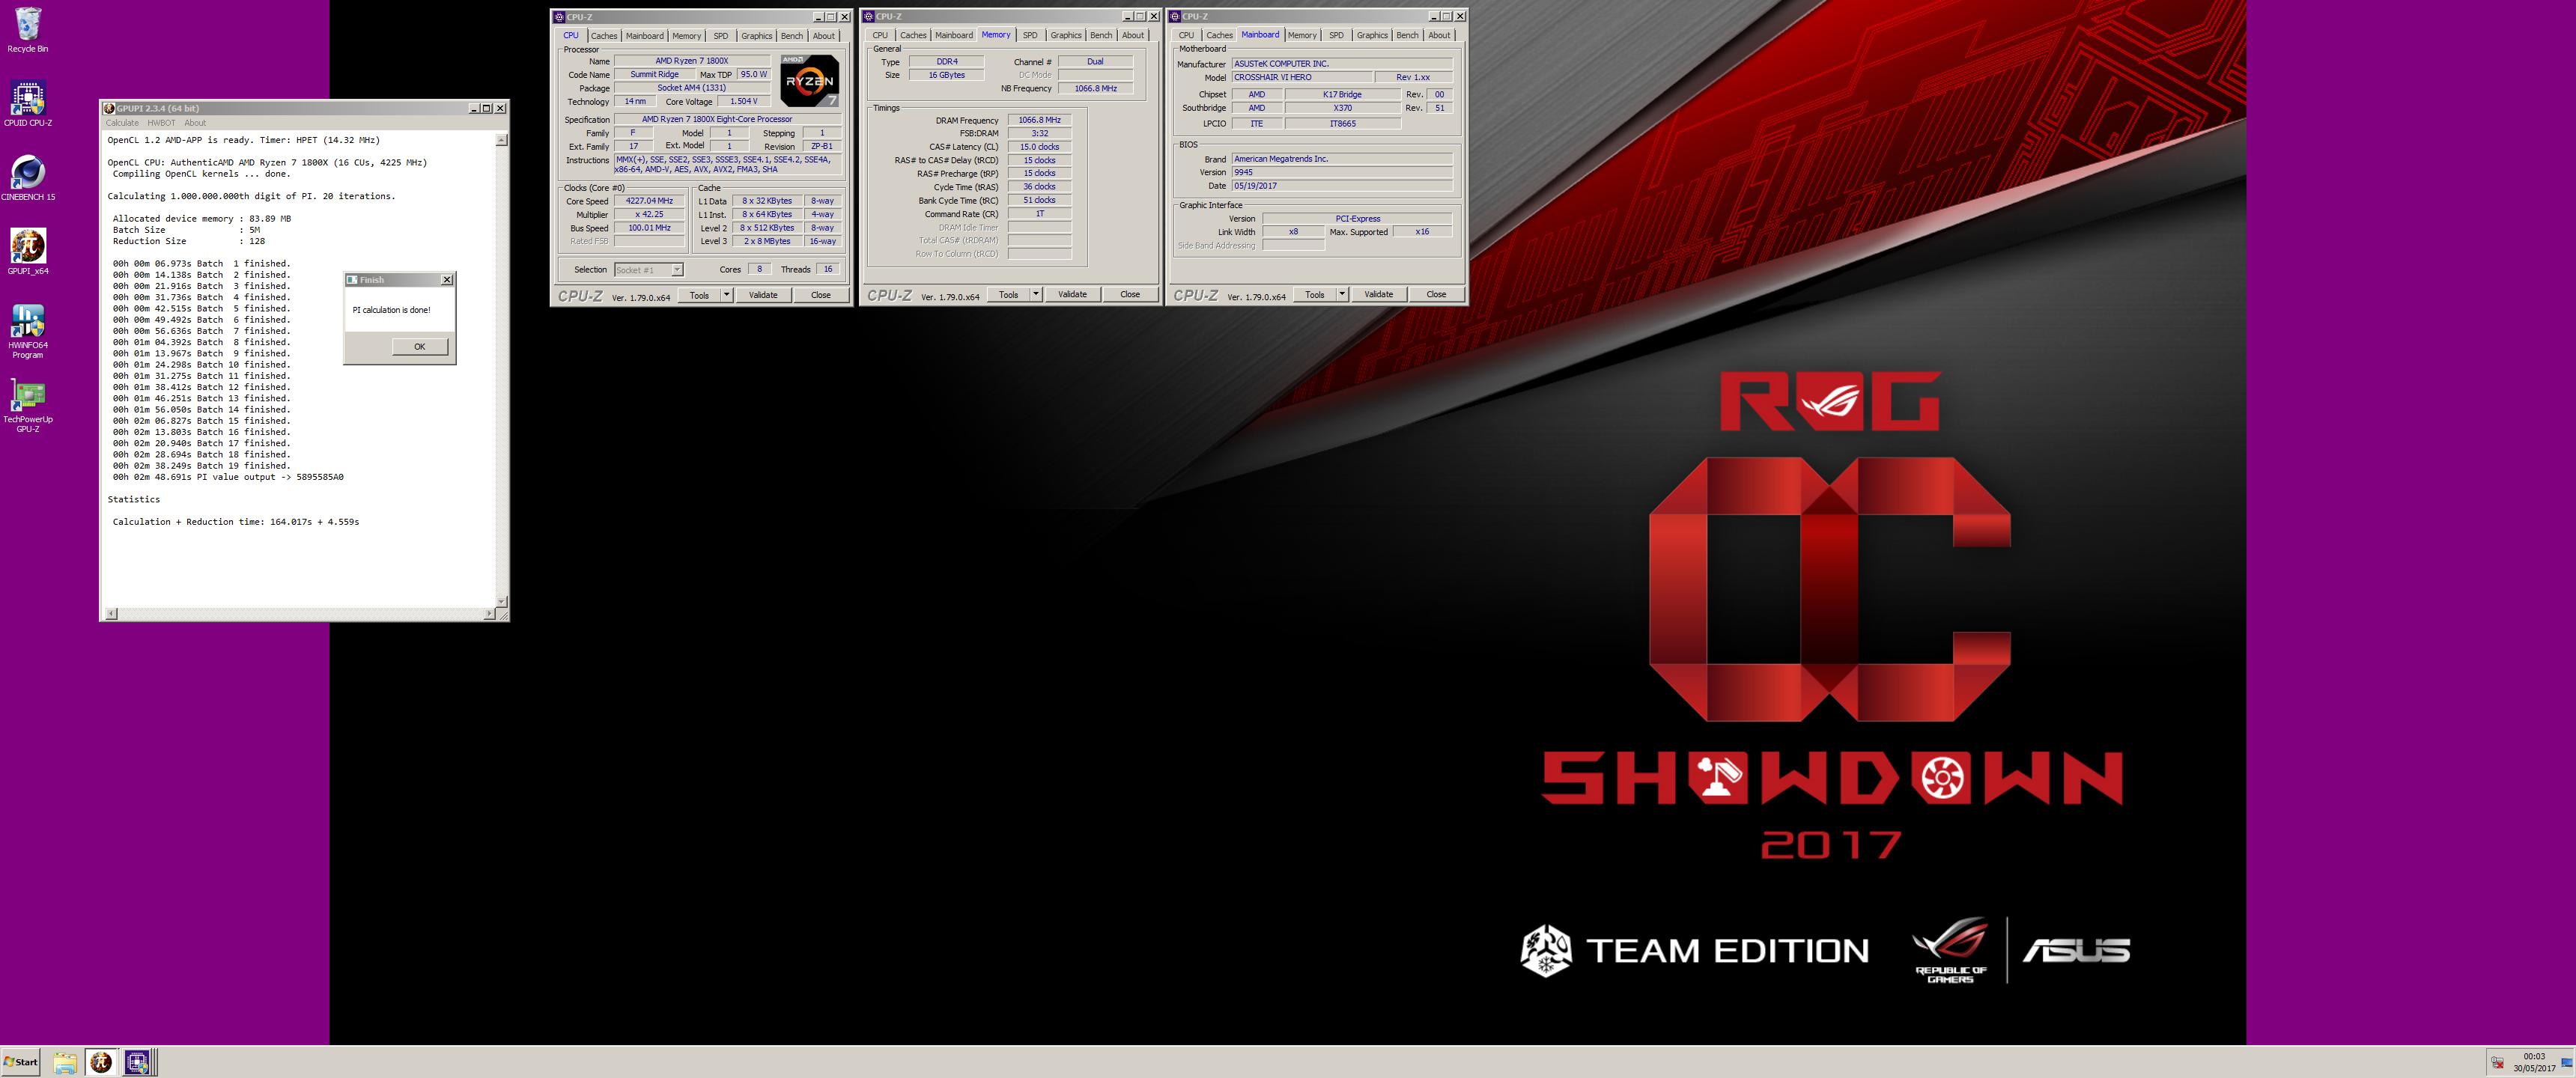Open Graphics tab in Mainboard CPU-Z window
Image resolution: width=2576 pixels, height=1078 pixels.
pyautogui.click(x=1372, y=36)
